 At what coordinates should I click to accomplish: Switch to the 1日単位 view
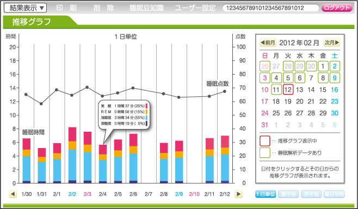tap(266, 194)
